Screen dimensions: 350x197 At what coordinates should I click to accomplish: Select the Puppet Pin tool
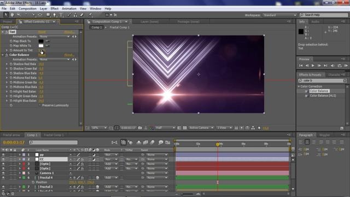90,15
